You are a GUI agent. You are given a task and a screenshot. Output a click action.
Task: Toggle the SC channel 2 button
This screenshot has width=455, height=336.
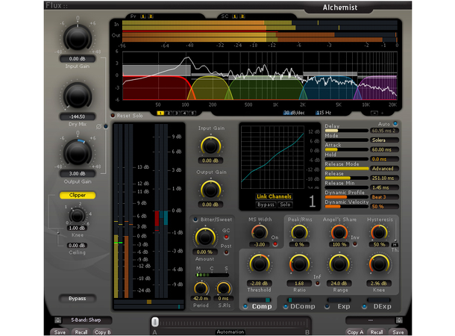coord(242,16)
